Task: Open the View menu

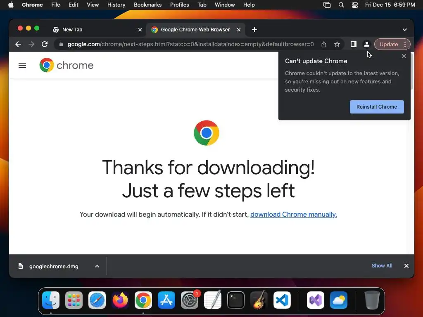Action: [x=93, y=5]
